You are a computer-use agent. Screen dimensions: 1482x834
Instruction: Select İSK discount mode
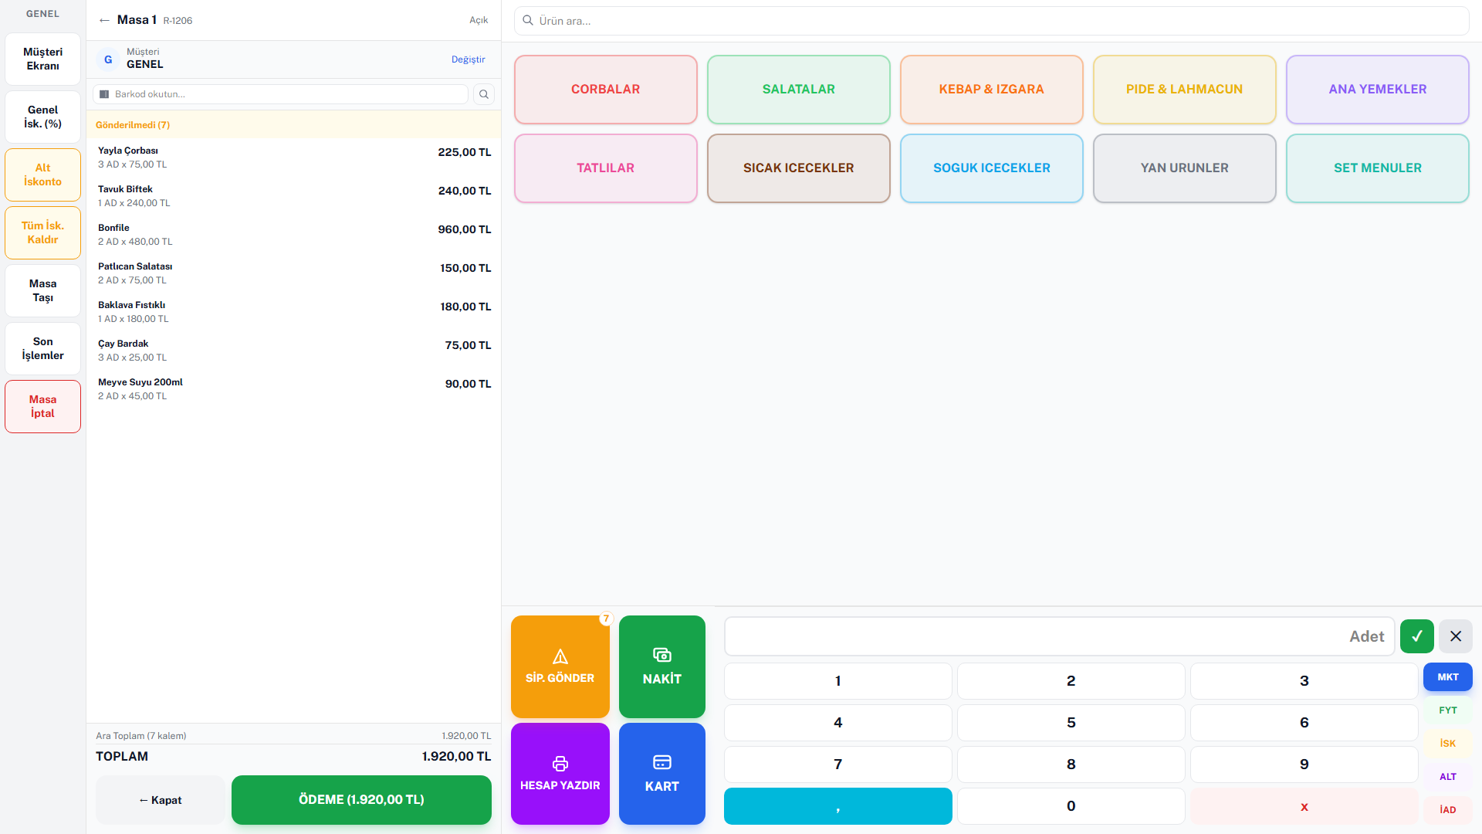click(1448, 744)
